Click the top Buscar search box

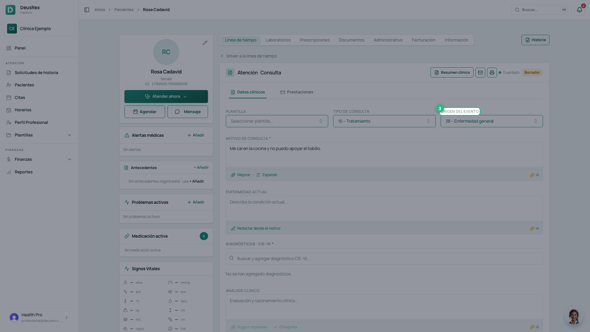[x=541, y=10]
